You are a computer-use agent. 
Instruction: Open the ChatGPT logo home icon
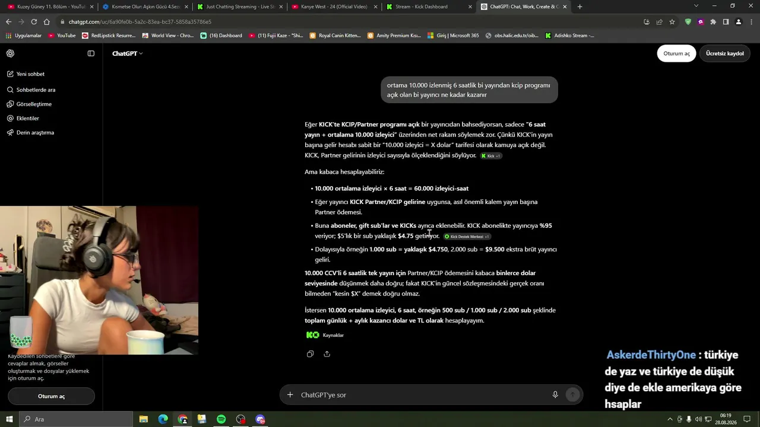(x=11, y=53)
